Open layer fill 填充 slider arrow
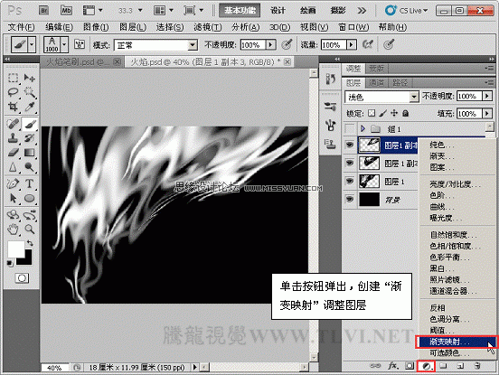Viewport: 499px width, 375px height. tap(487, 114)
